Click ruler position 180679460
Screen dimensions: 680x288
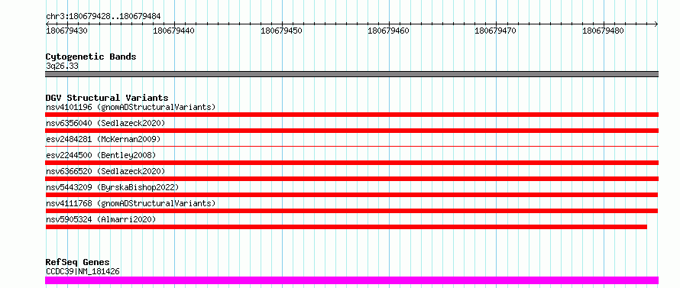point(389,31)
